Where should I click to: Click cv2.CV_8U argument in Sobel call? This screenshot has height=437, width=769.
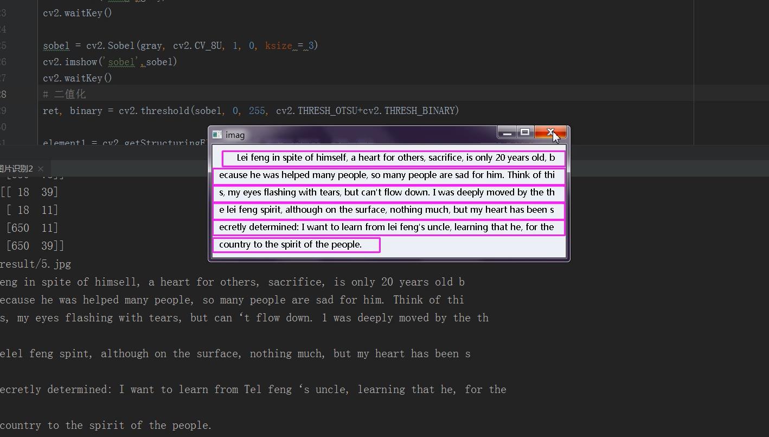[x=197, y=46]
